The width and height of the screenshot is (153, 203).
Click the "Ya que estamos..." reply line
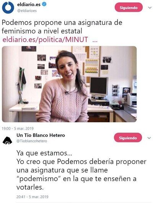(x=44, y=153)
